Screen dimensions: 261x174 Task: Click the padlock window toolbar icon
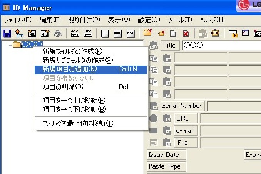tap(233, 33)
